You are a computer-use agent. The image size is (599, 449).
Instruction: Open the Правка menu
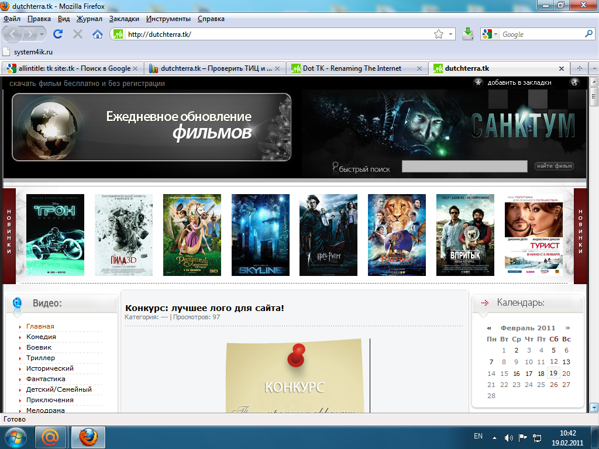[x=39, y=19]
